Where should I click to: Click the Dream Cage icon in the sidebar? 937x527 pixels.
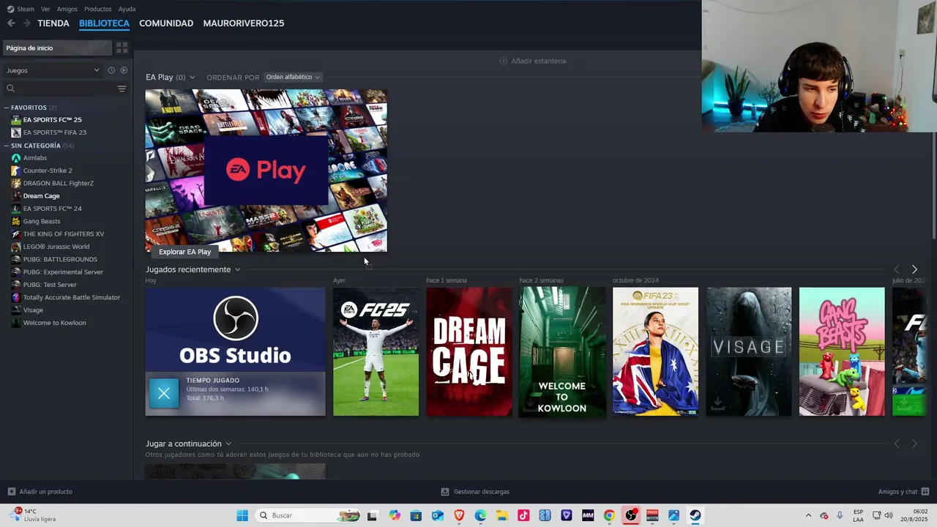tap(16, 196)
